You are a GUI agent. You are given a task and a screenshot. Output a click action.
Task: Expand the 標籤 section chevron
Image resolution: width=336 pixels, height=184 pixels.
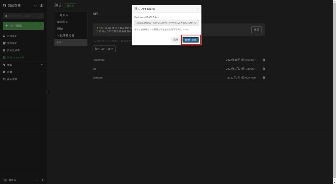pyautogui.click(x=42, y=65)
